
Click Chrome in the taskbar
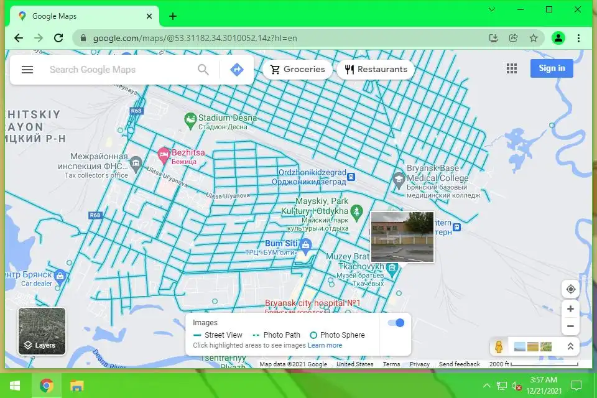point(46,386)
